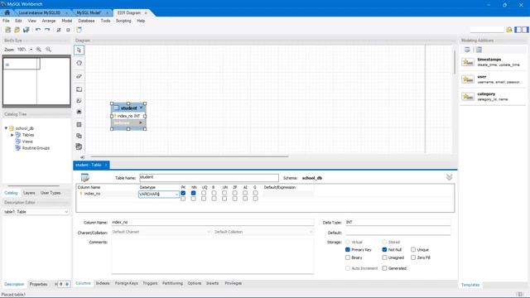Switch to the Indexes tab
Screen dimensions: 530x298
click(103, 283)
